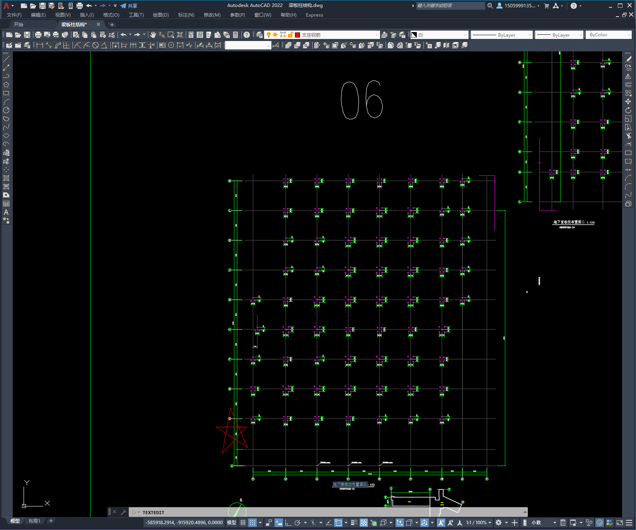The width and height of the screenshot is (636, 530).
Task: Toggle object snap in status bar
Action: tap(338, 523)
